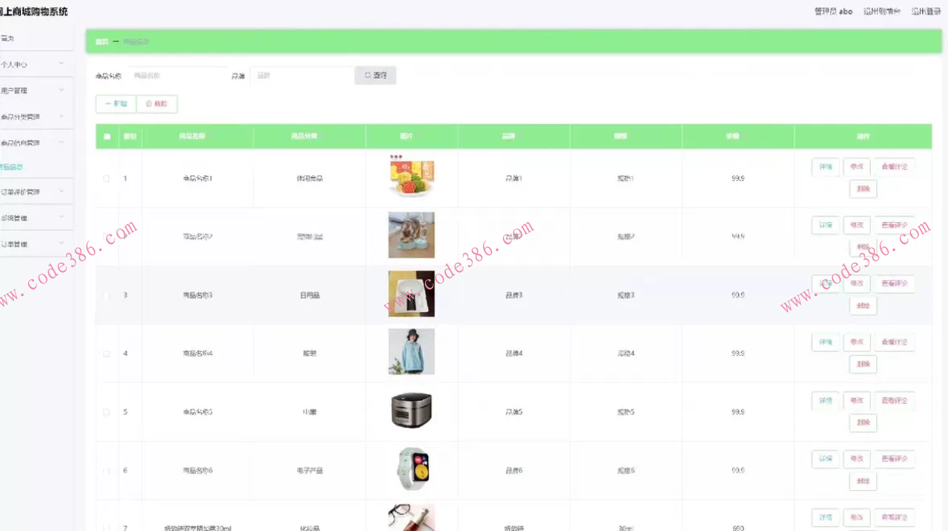Image resolution: width=948 pixels, height=531 pixels.
Task: Select the highlighted 商品信息 submenu item
Action: (x=12, y=167)
